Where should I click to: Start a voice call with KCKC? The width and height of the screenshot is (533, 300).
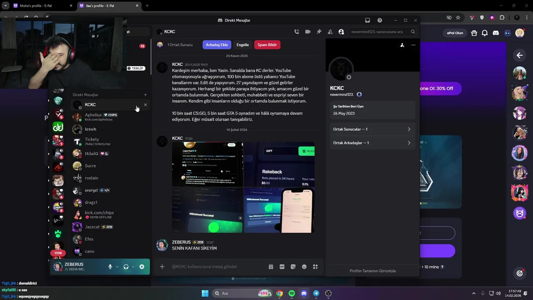296,32
